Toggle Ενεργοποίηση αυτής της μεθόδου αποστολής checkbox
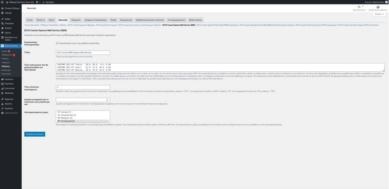The image size is (389, 189). [57, 43]
